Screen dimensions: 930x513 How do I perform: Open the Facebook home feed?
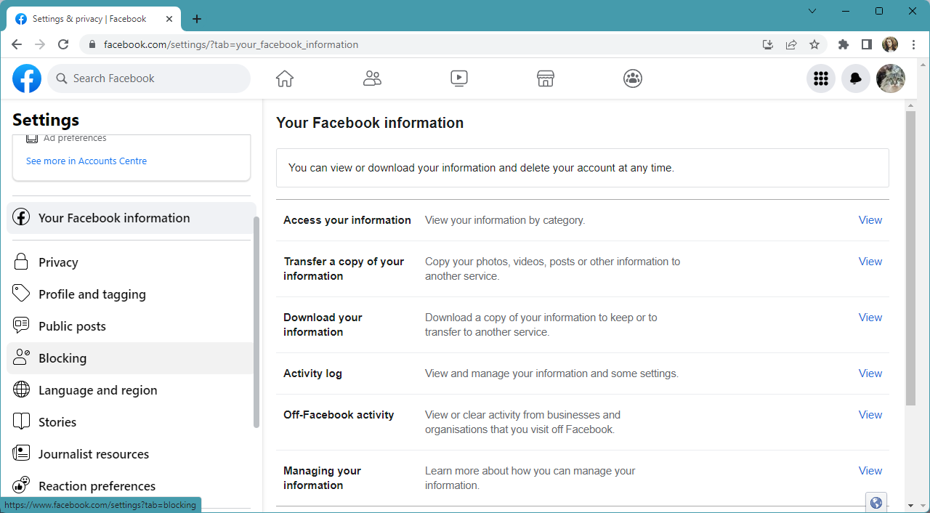(x=284, y=78)
